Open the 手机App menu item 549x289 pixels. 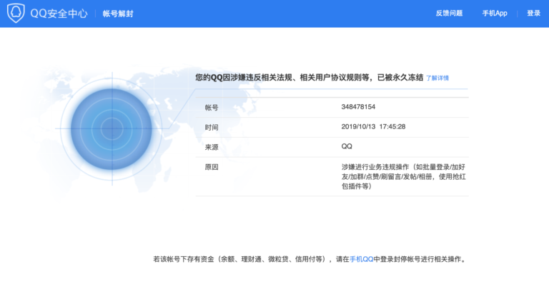click(495, 14)
